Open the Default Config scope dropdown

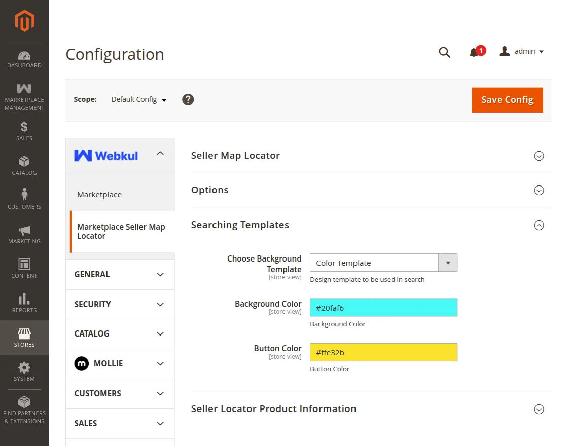[139, 100]
